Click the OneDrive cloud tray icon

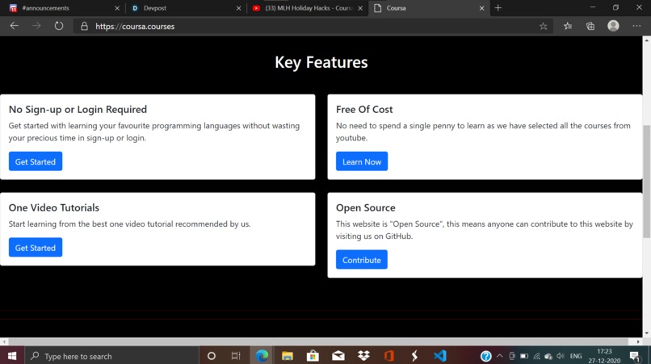coord(548,356)
